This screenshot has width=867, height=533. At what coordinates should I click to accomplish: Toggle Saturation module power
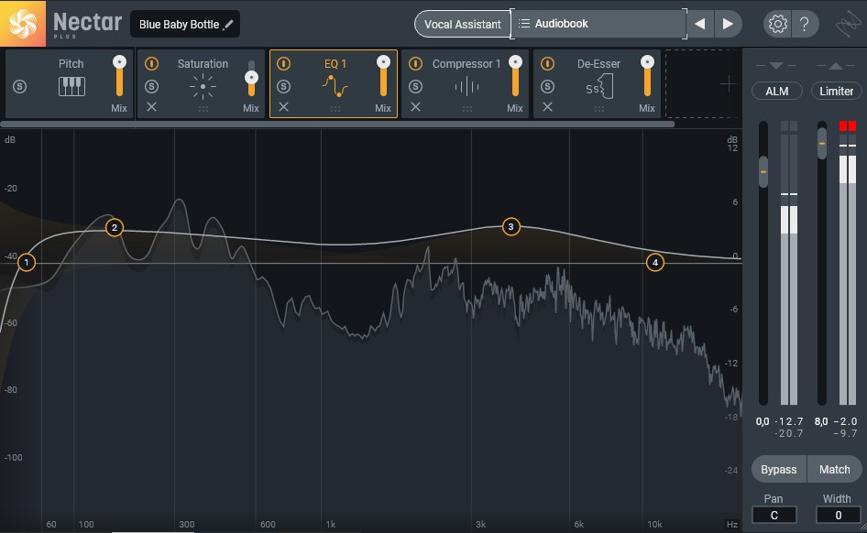151,63
